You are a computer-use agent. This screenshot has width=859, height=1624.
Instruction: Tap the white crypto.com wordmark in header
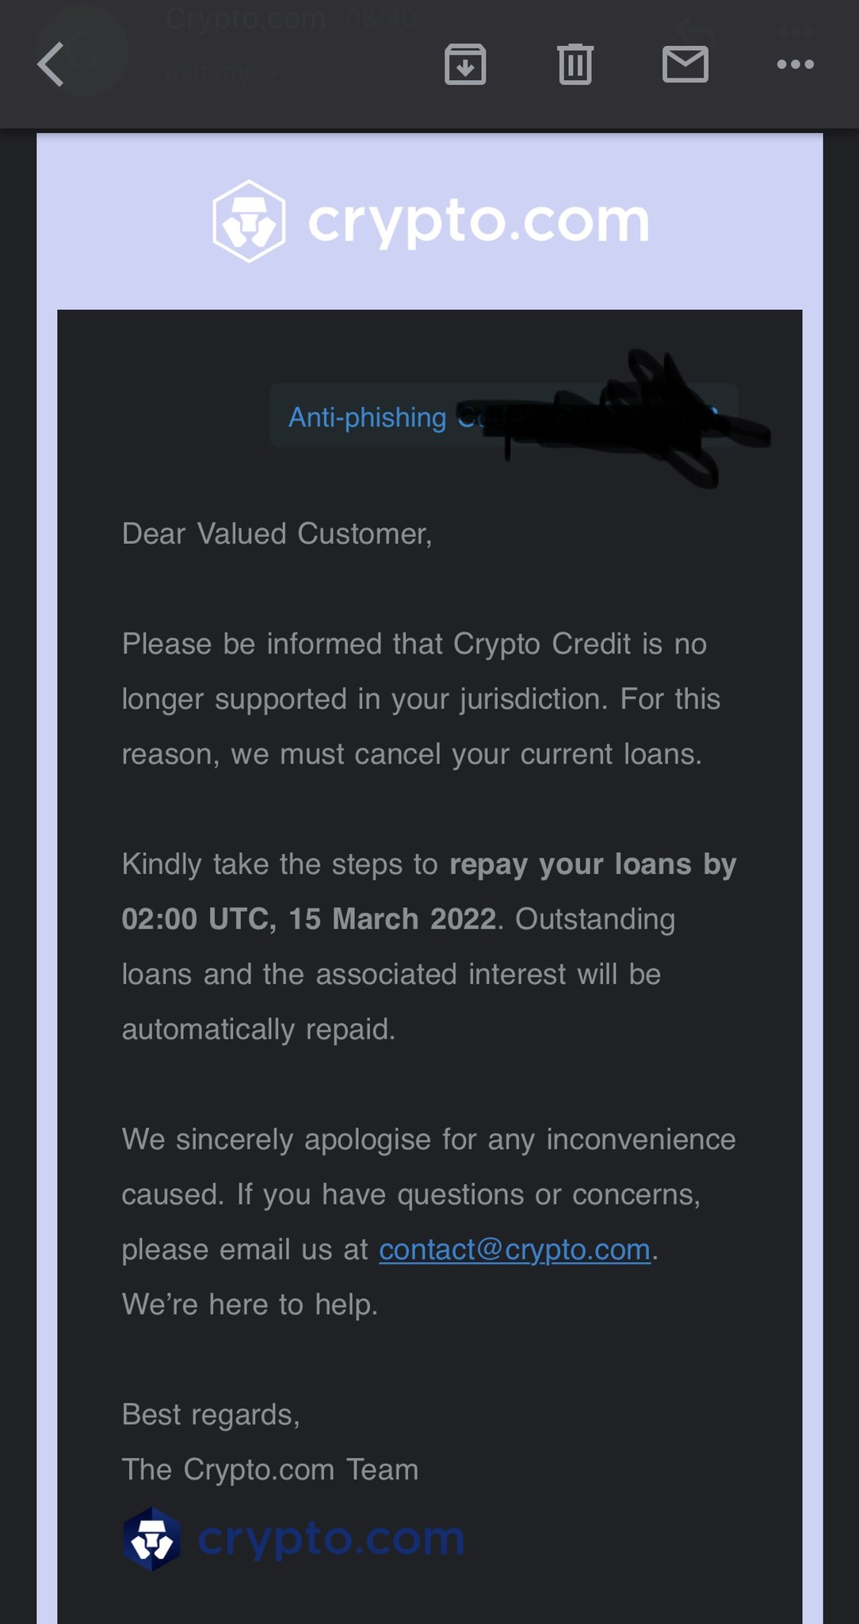478,221
